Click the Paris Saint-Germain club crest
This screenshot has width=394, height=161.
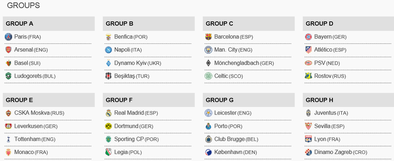pyautogui.click(x=8, y=37)
